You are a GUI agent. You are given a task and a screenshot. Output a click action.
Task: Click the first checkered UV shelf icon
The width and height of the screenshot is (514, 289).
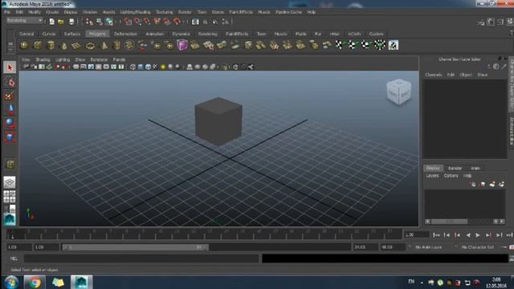[x=340, y=45]
